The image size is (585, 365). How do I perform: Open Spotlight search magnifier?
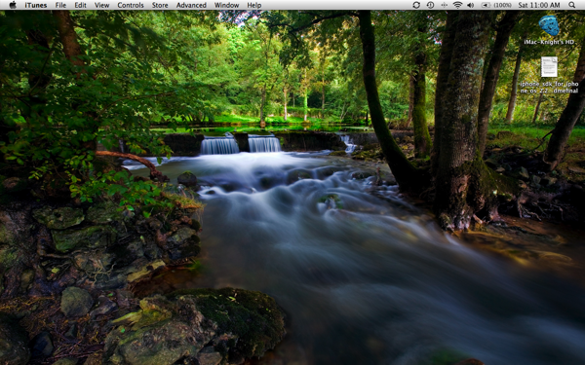pyautogui.click(x=571, y=5)
